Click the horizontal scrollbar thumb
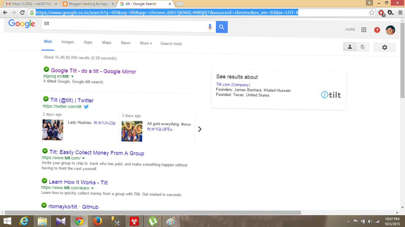Image resolution: width=405 pixels, height=227 pixels. pos(153,213)
